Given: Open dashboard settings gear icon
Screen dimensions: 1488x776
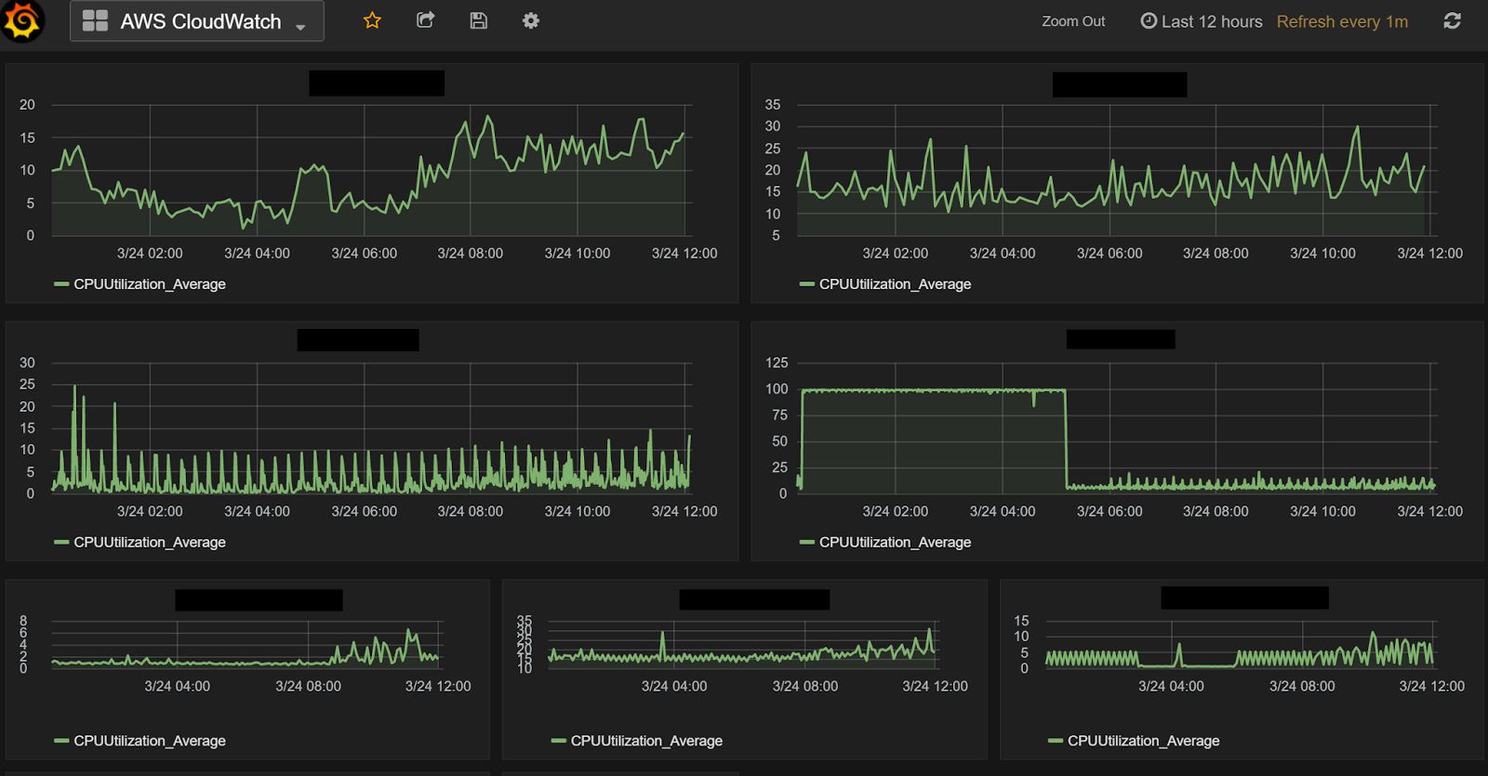Looking at the screenshot, I should click(x=531, y=20).
